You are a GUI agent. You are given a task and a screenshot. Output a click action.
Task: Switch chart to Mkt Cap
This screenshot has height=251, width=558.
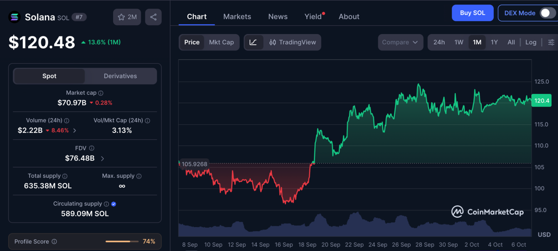point(221,42)
